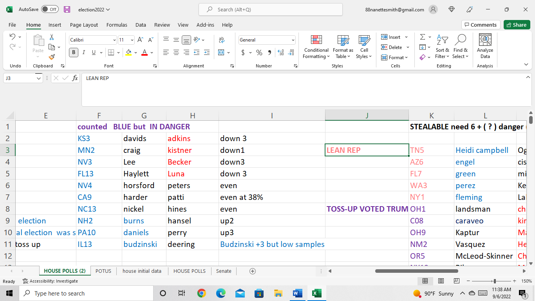The width and height of the screenshot is (535, 301).
Task: Toggle the AutoSave switch
Action: (50, 9)
